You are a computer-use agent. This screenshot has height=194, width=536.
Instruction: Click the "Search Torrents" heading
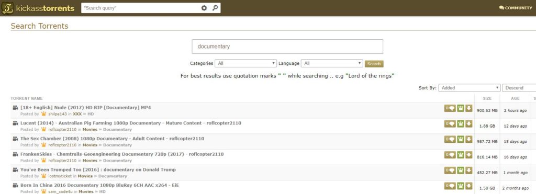click(39, 26)
